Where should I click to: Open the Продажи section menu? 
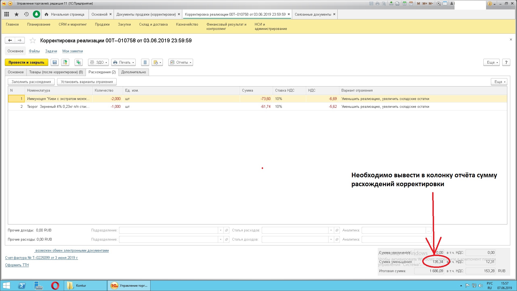pyautogui.click(x=102, y=24)
